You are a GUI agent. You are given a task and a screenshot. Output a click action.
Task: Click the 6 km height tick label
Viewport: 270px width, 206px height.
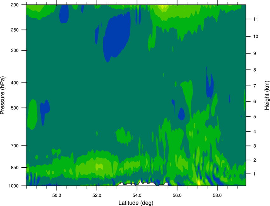pos(255,101)
